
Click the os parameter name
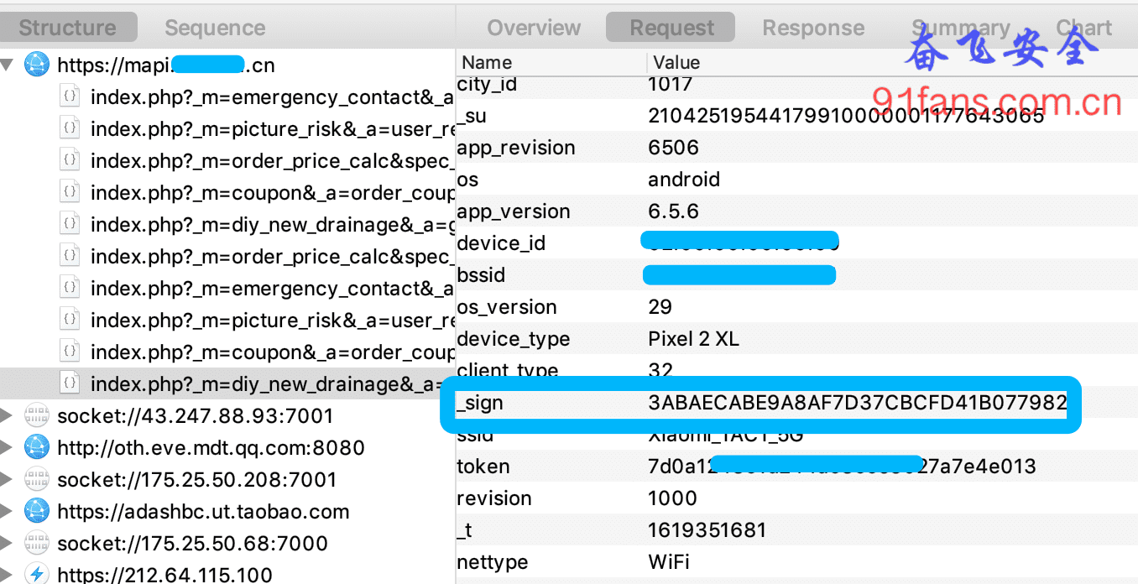pos(467,180)
